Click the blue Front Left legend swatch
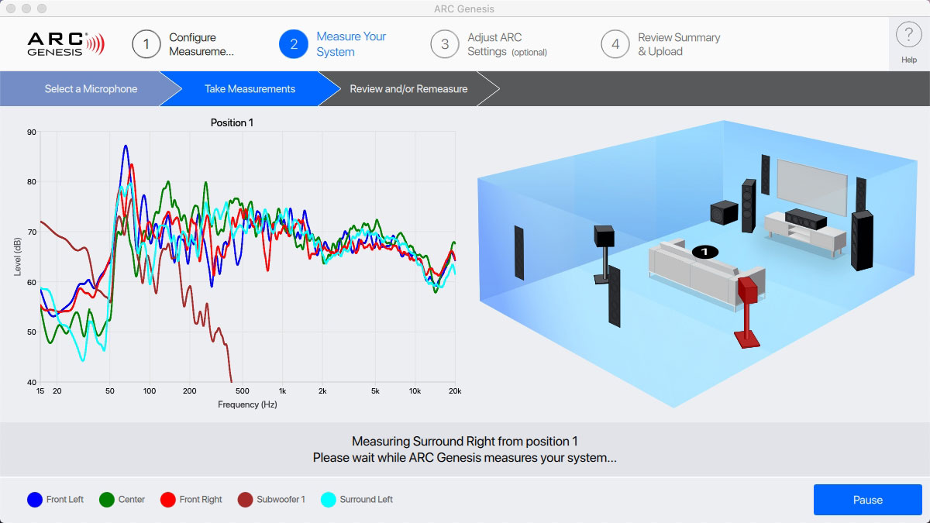Screen dimensions: 930x523 coord(35,500)
